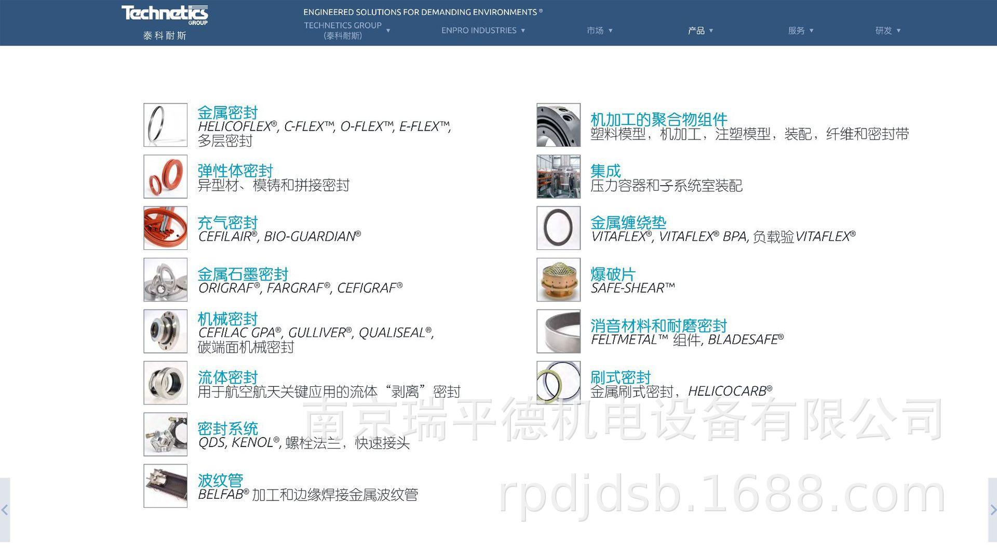Expand the ENPRO INDUSTRIES dropdown arrow
The width and height of the screenshot is (997, 560).
[x=523, y=31]
